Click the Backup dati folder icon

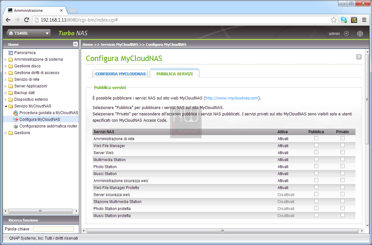[10, 93]
